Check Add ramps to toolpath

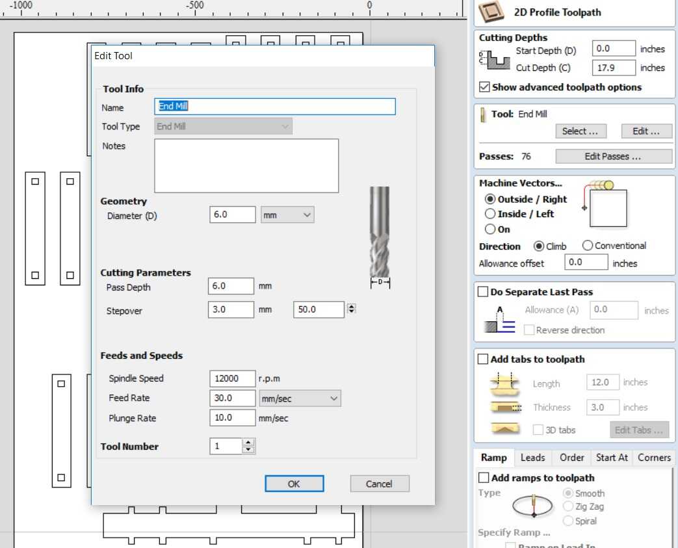(484, 478)
